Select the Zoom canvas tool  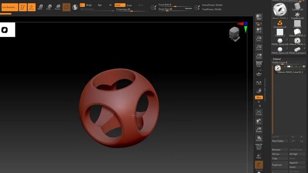259,38
